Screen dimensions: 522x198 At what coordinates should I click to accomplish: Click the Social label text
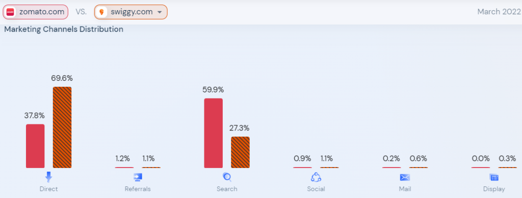click(316, 189)
